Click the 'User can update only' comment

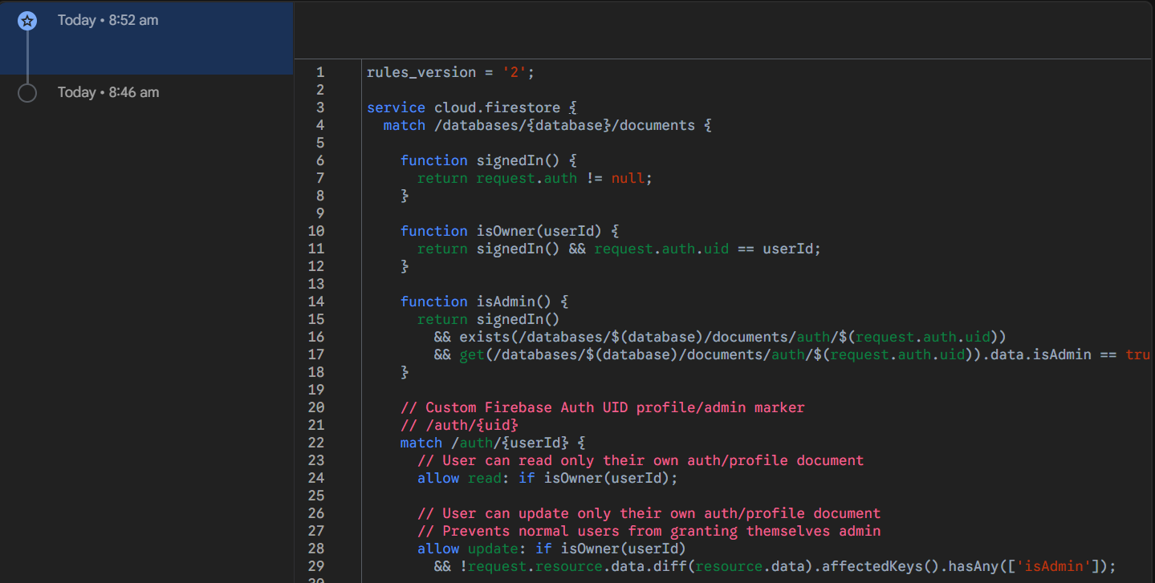[649, 513]
